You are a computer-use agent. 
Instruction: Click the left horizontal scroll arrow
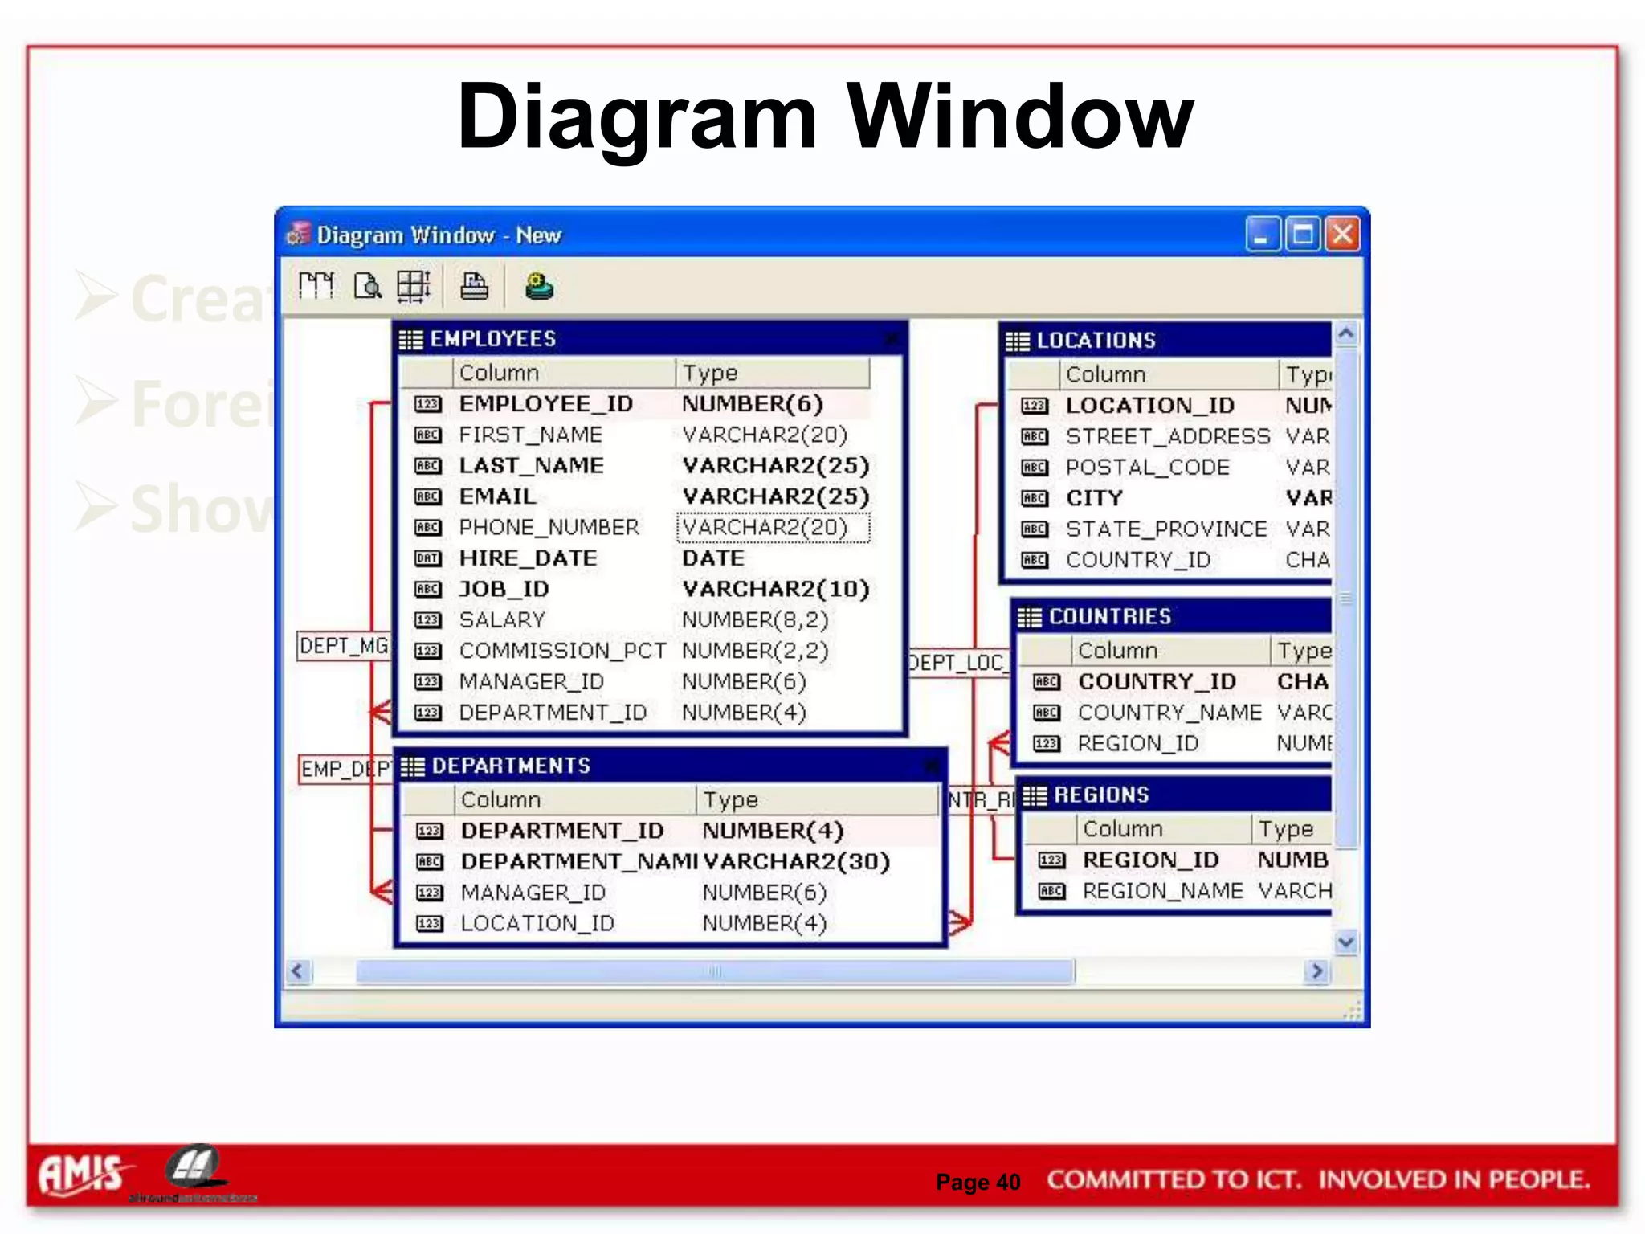pos(298,971)
